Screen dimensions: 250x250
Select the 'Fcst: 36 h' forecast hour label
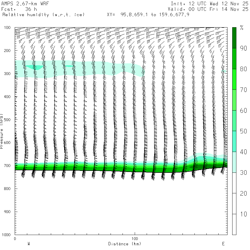tap(19, 9)
